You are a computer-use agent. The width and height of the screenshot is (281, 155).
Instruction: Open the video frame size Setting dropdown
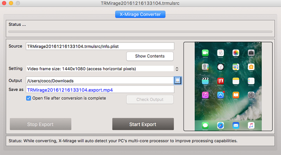pyautogui.click(x=100, y=69)
